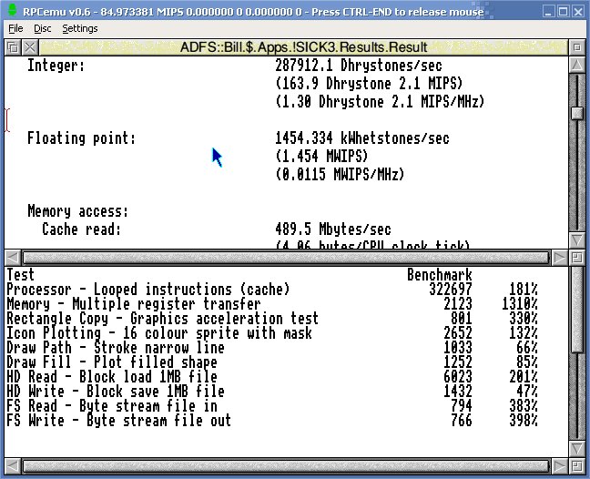Click the ADFS Result window title bar
The height and width of the screenshot is (479, 590).
300,47
